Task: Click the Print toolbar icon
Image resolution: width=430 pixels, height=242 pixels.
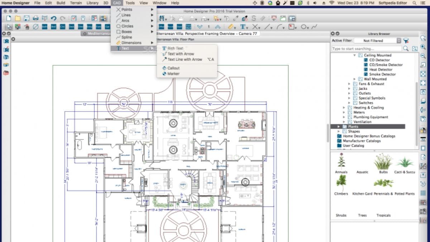Action: (x=36, y=18)
